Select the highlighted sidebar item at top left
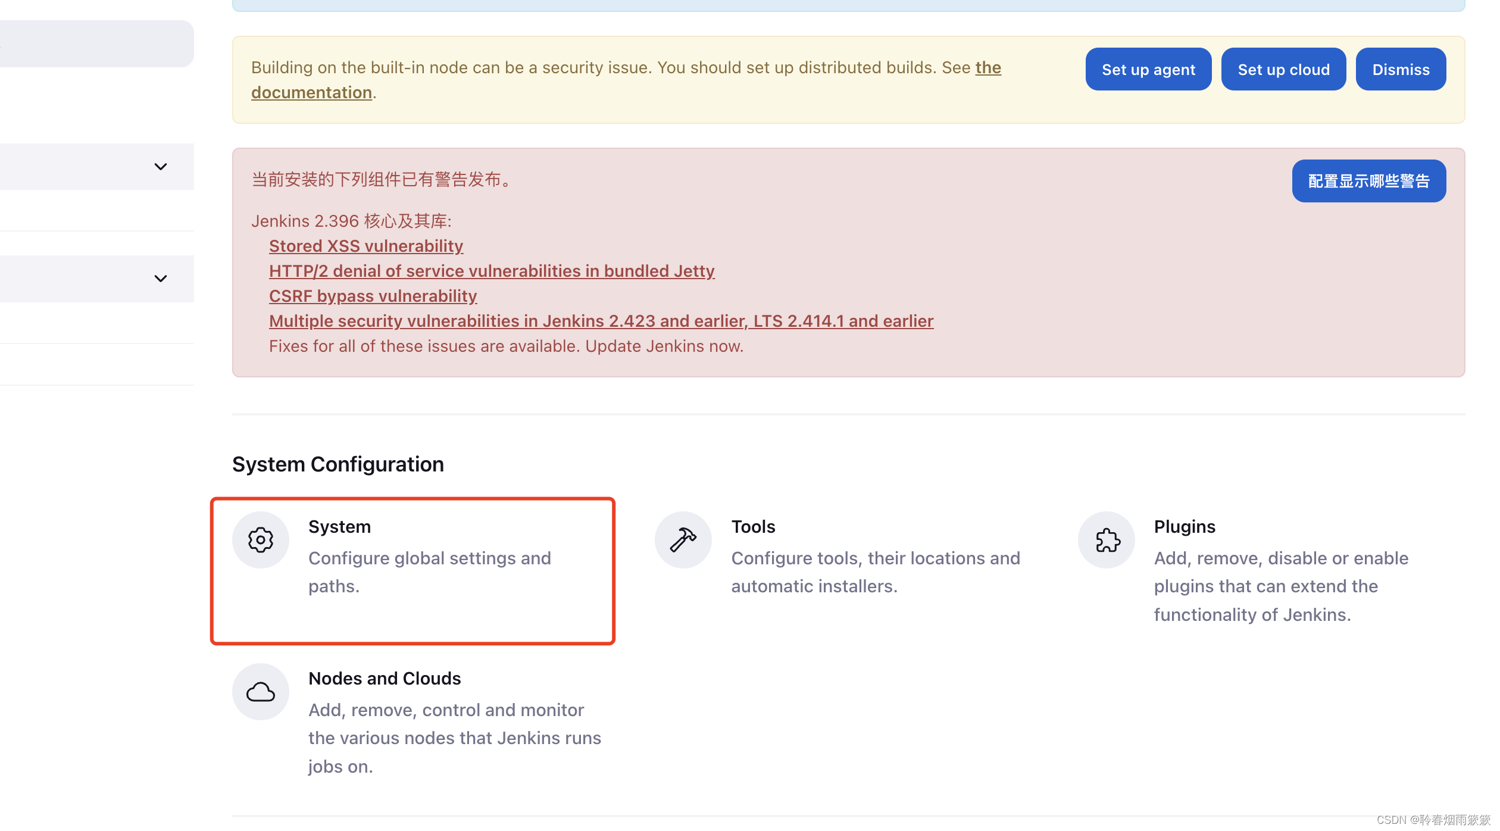1500x831 pixels. click(97, 43)
